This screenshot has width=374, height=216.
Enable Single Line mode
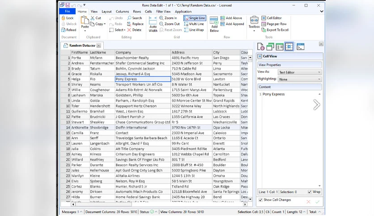coord(195,18)
